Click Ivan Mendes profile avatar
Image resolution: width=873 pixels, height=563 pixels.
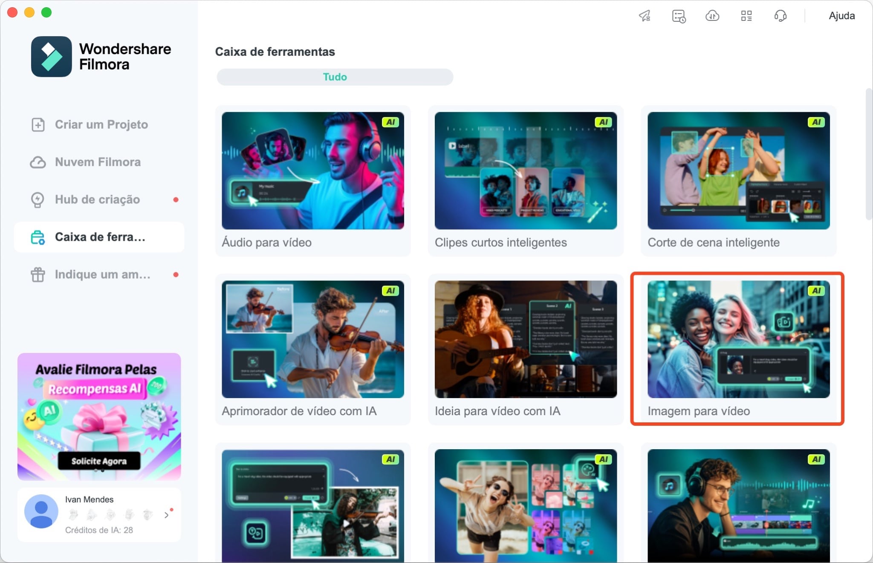click(41, 511)
